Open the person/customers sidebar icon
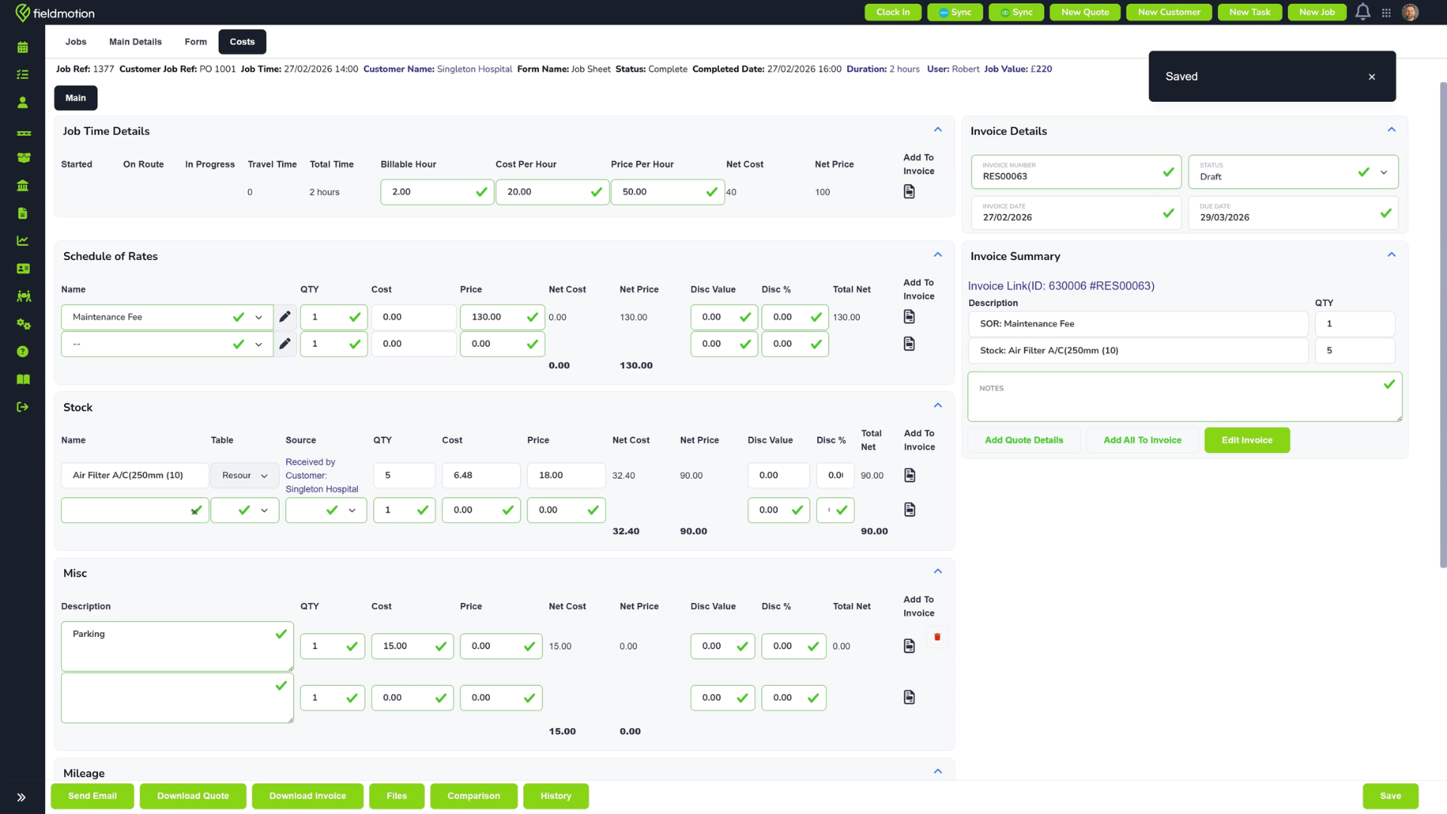The image size is (1447, 814). 23,103
